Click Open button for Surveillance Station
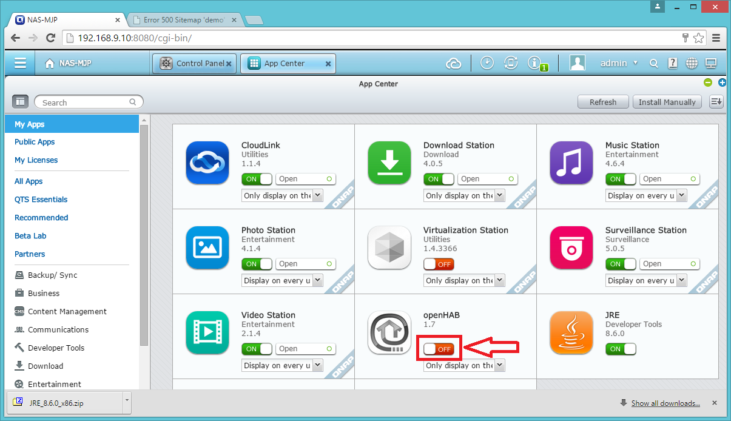 [x=669, y=264]
